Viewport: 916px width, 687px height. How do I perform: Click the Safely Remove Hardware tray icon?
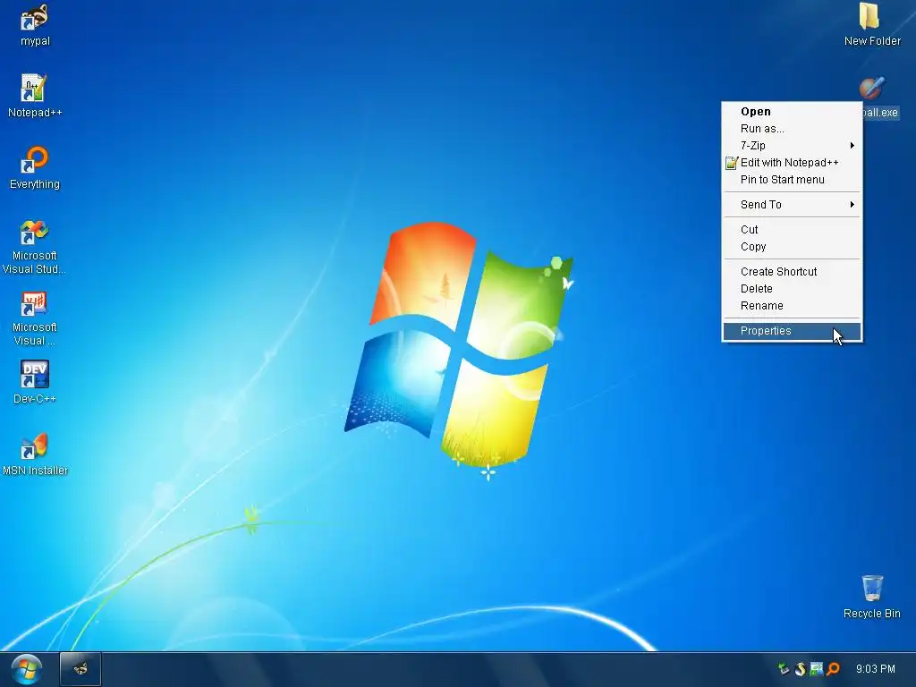(784, 669)
